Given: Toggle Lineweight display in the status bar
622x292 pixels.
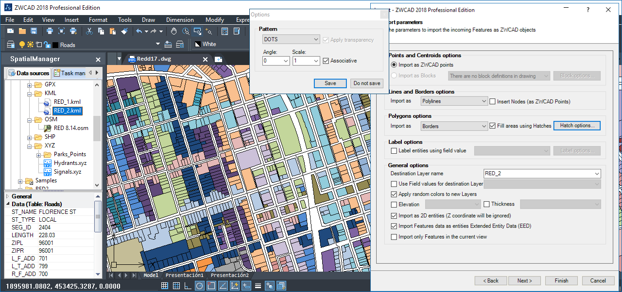Looking at the screenshot, I should coord(258,286).
